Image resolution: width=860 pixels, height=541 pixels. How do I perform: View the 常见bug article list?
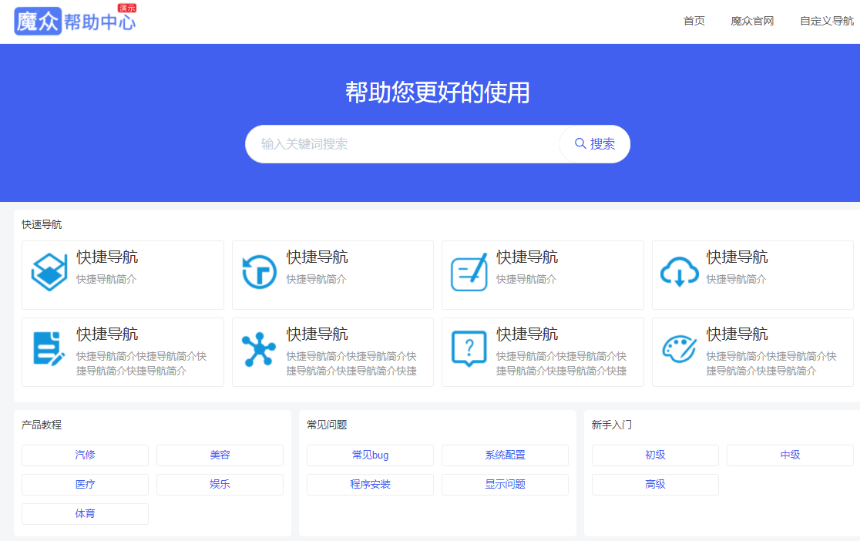tap(370, 455)
